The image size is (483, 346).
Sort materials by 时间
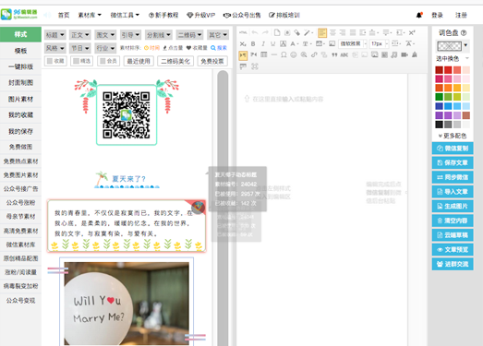151,48
